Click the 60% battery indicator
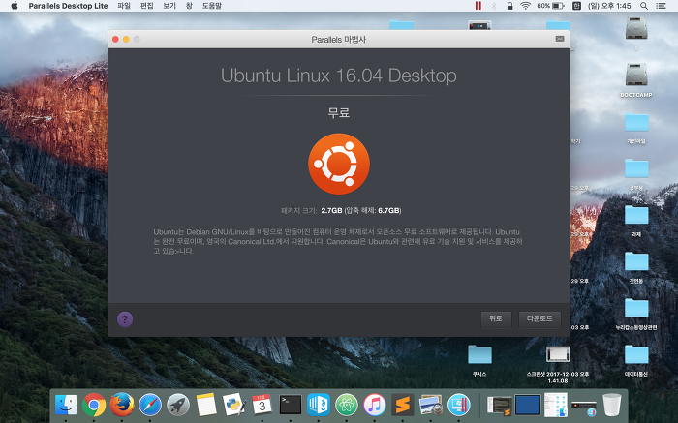The height and width of the screenshot is (423, 678). tap(550, 6)
